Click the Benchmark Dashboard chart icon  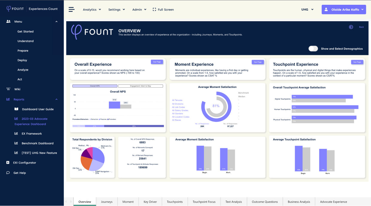pos(16,143)
